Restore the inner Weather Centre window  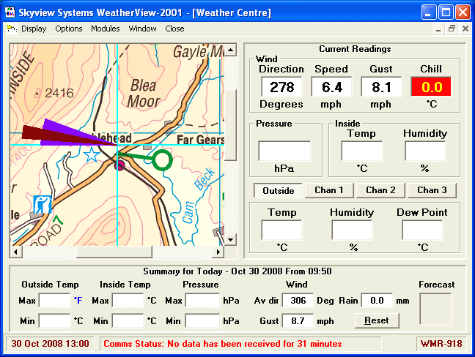pos(452,29)
